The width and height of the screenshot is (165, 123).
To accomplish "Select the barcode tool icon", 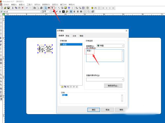I will click(49, 8).
